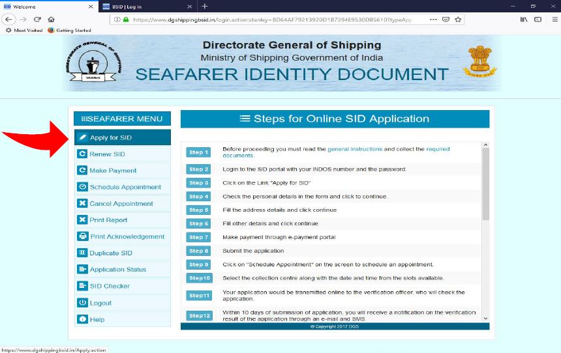
Task: Select Print Report menu entry
Action: pyautogui.click(x=123, y=219)
